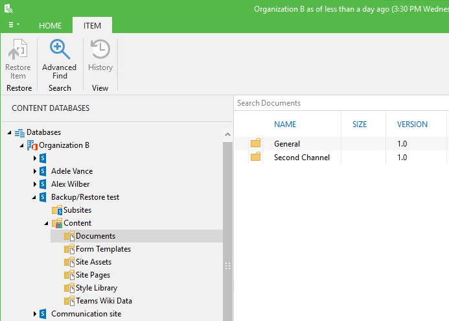449x321 pixels.
Task: Click the History view icon
Action: 100,49
